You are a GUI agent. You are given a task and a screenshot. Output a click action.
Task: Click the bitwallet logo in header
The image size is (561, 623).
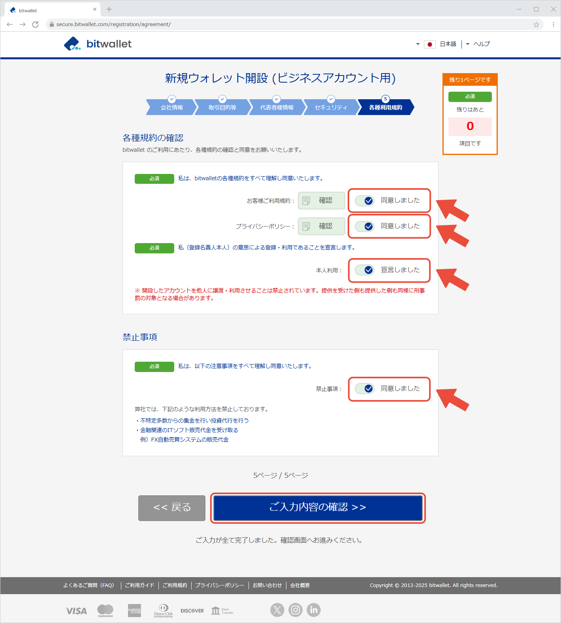[x=98, y=44]
